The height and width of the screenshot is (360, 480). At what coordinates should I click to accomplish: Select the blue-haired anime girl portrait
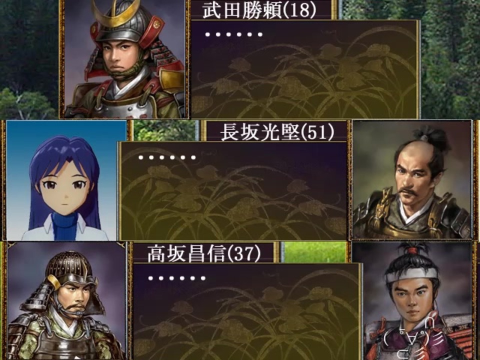click(66, 180)
